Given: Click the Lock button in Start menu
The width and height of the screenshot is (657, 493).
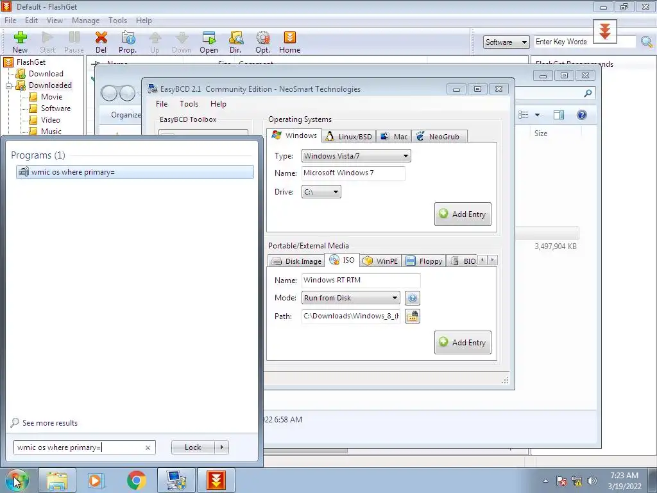Looking at the screenshot, I should (x=192, y=447).
